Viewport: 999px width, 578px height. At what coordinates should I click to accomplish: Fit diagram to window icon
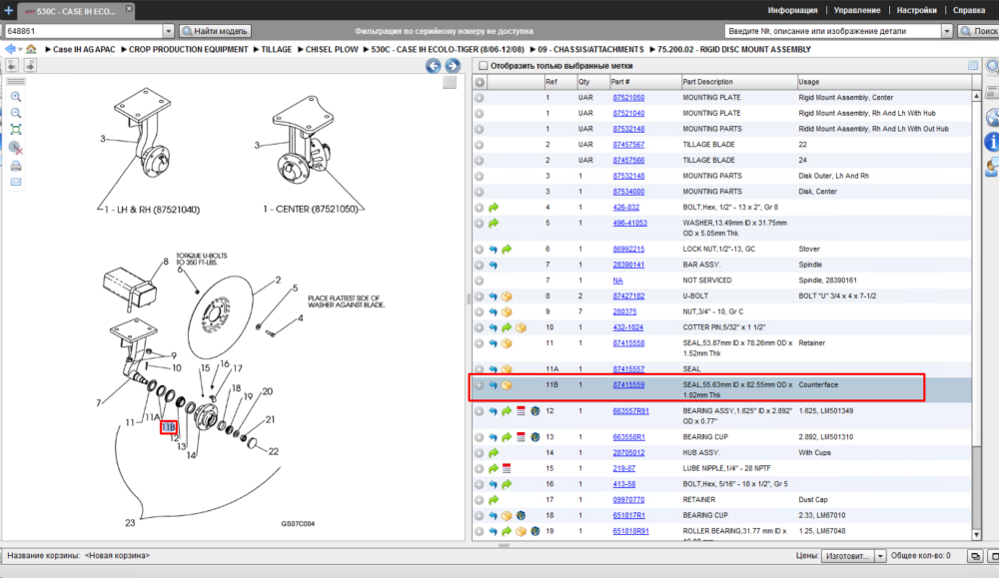16,130
